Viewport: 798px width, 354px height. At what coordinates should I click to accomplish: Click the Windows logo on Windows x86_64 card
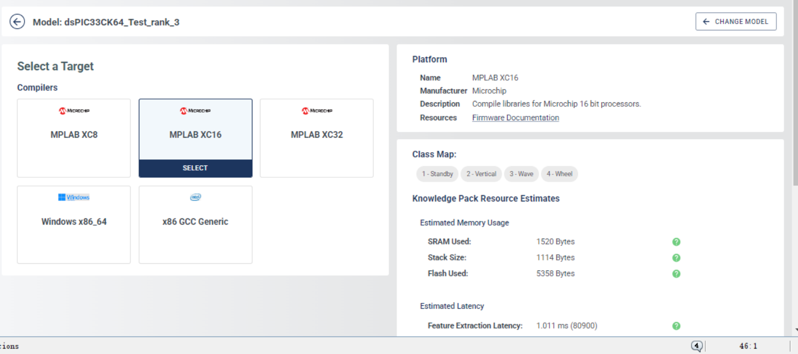(74, 197)
